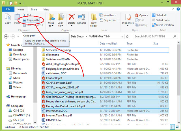Select the Switches and VLANs folder
The width and height of the screenshot is (181, 131).
tap(105, 59)
